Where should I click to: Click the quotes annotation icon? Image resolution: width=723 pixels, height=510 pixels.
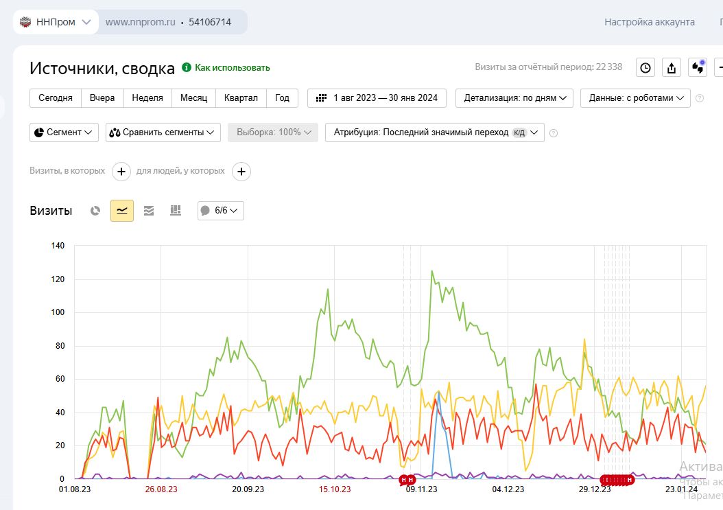(698, 67)
